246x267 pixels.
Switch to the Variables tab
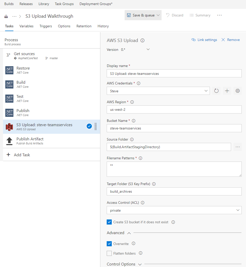[26, 26]
